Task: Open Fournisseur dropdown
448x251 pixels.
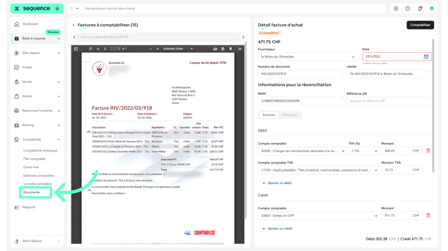Action: pos(308,57)
